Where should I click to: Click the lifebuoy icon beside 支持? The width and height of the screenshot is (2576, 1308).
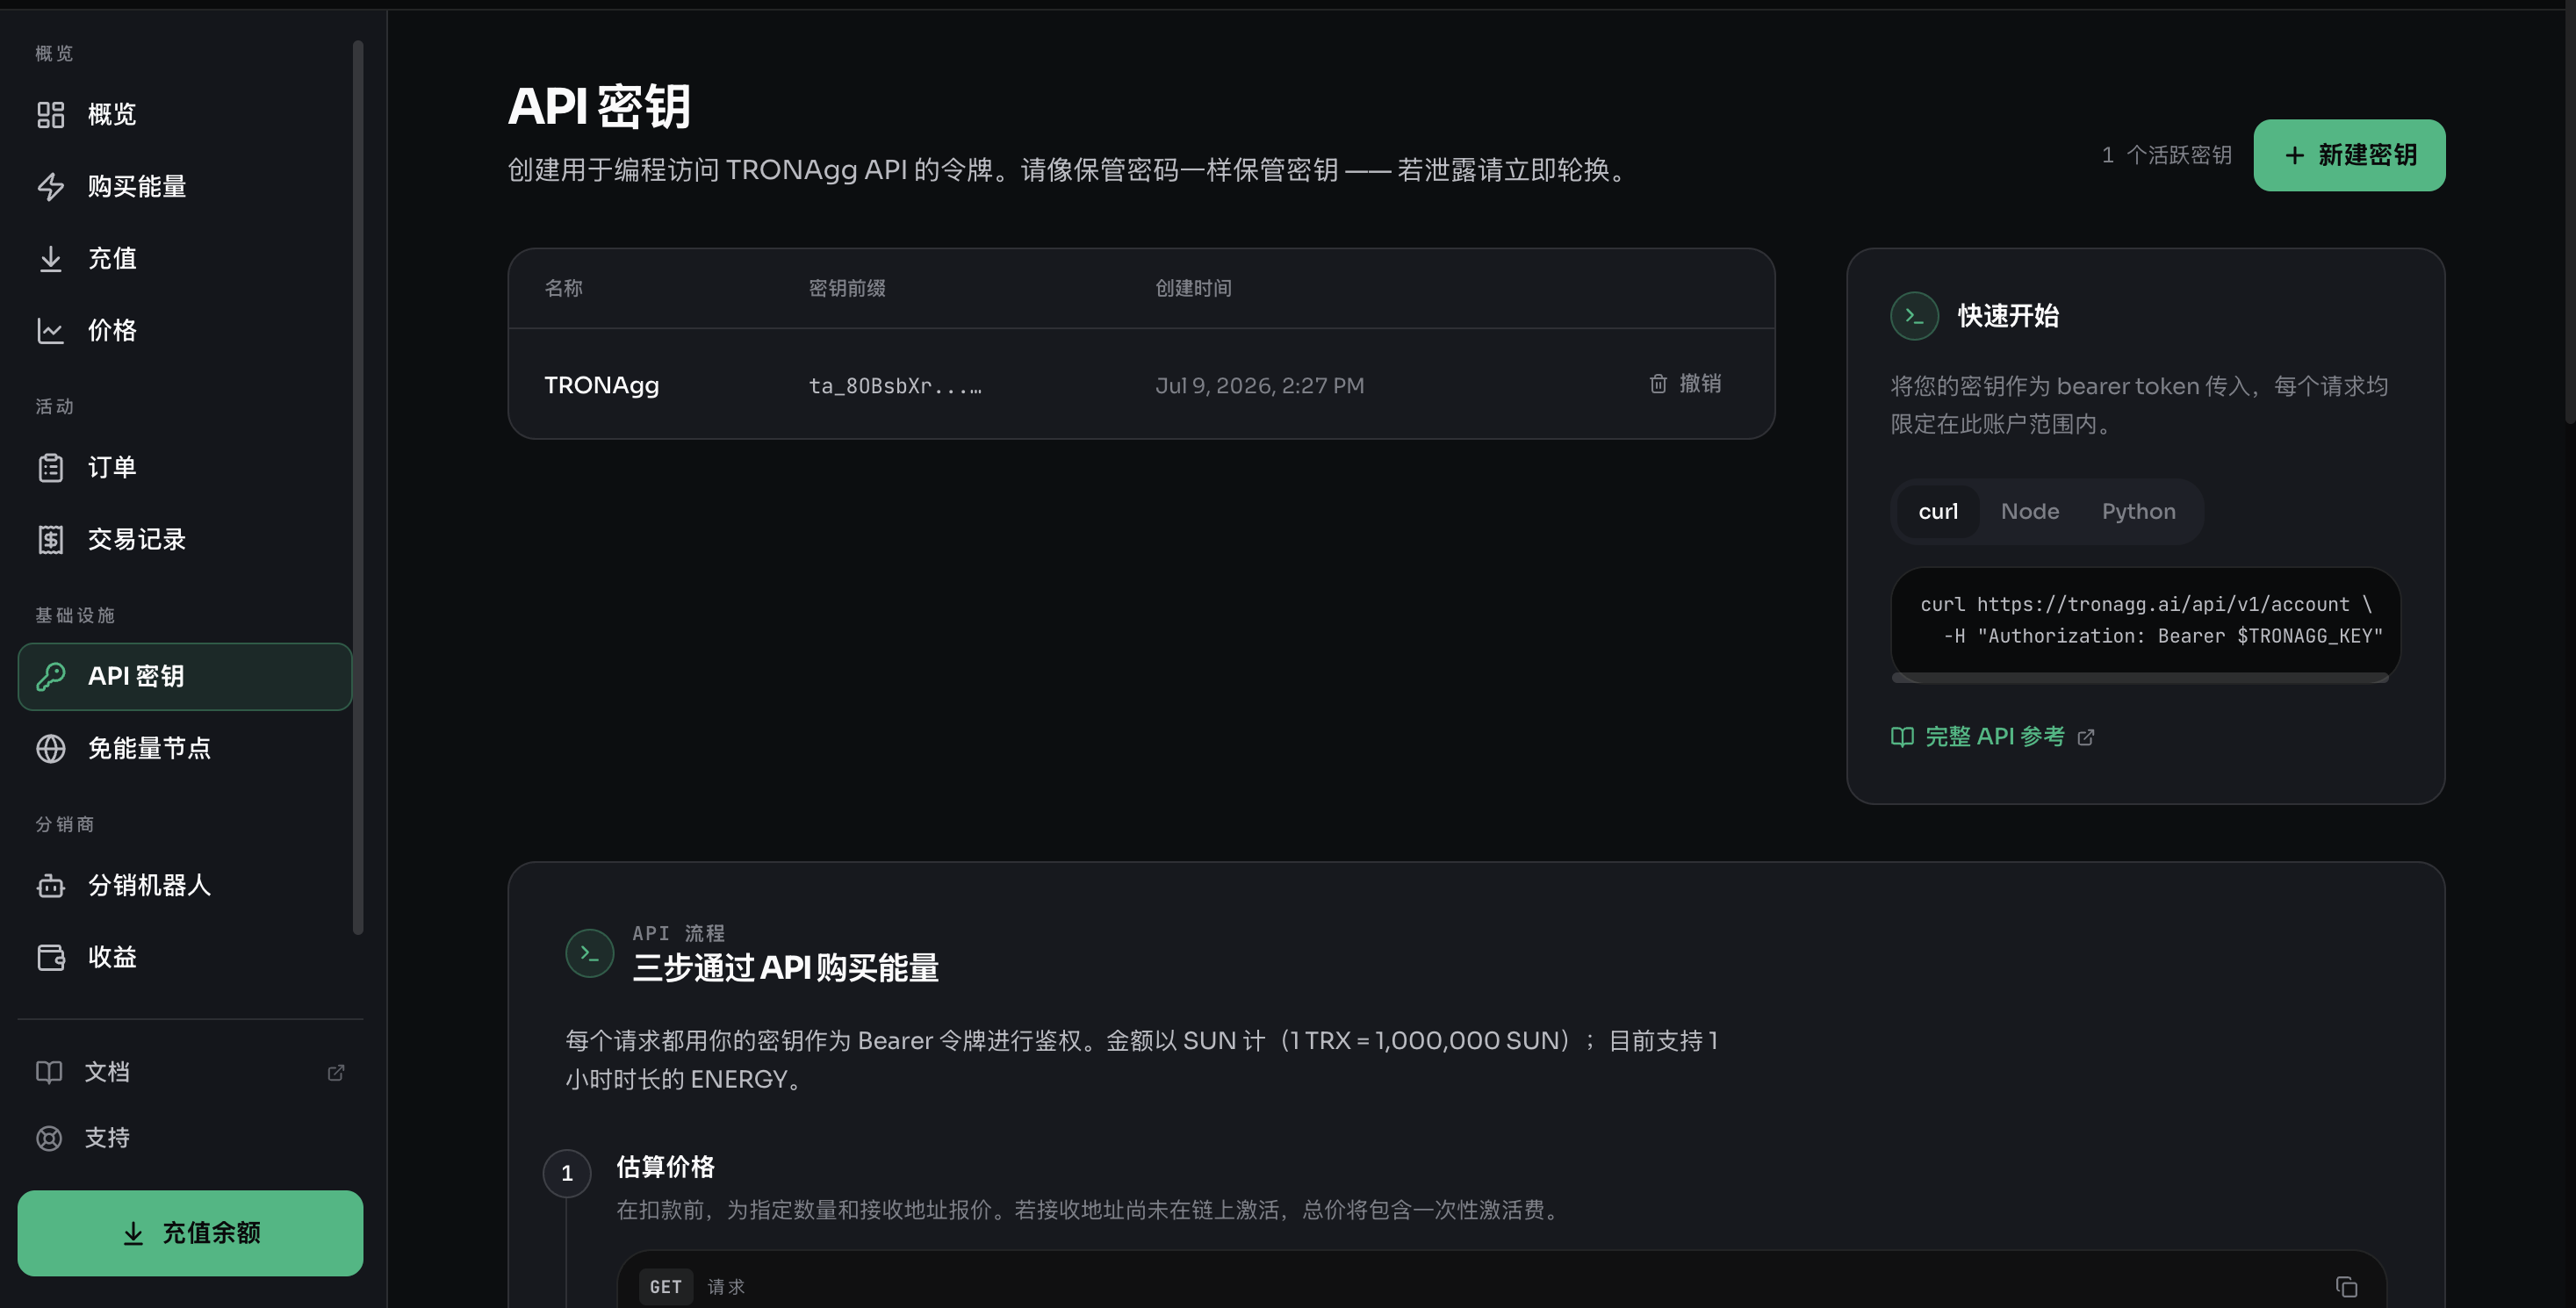pyautogui.click(x=49, y=1138)
